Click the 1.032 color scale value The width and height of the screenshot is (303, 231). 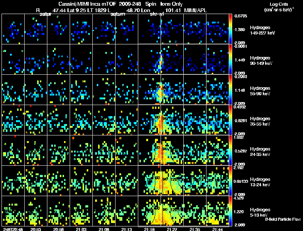(239, 137)
